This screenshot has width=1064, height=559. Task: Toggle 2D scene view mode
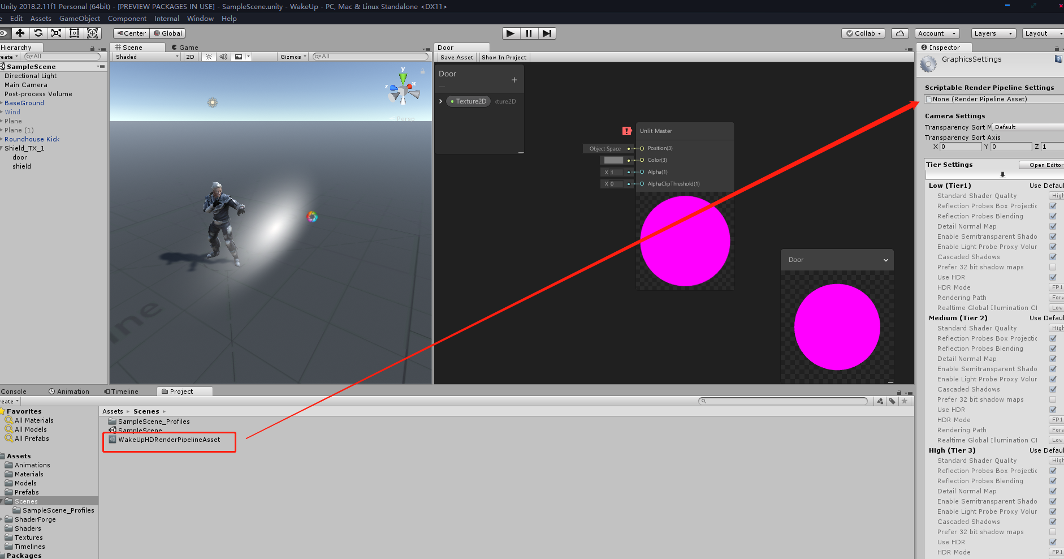point(191,57)
